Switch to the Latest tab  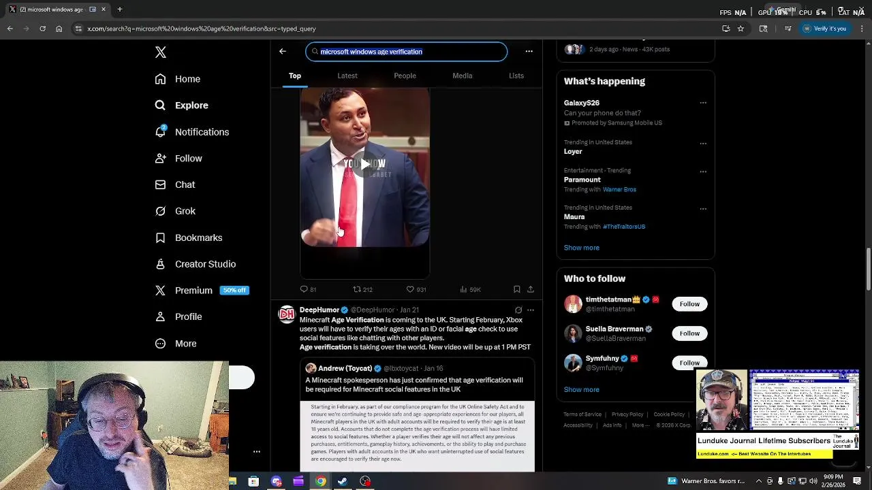coord(347,76)
